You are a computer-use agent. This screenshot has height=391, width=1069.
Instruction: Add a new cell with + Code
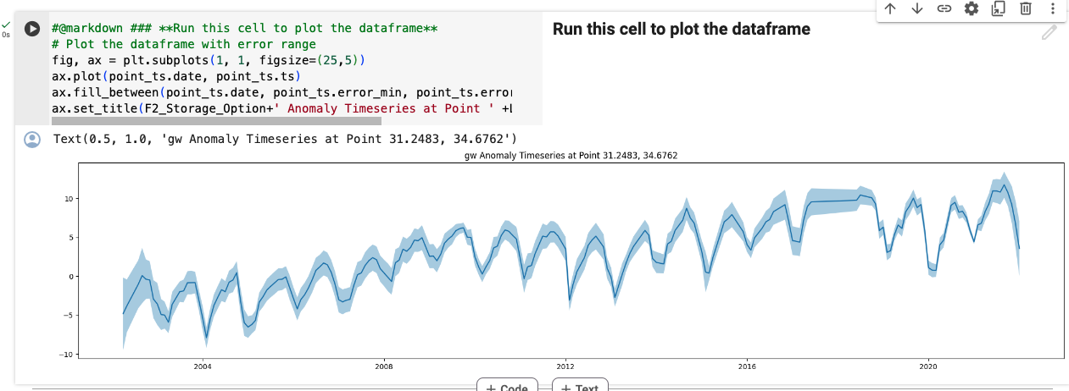click(x=507, y=385)
